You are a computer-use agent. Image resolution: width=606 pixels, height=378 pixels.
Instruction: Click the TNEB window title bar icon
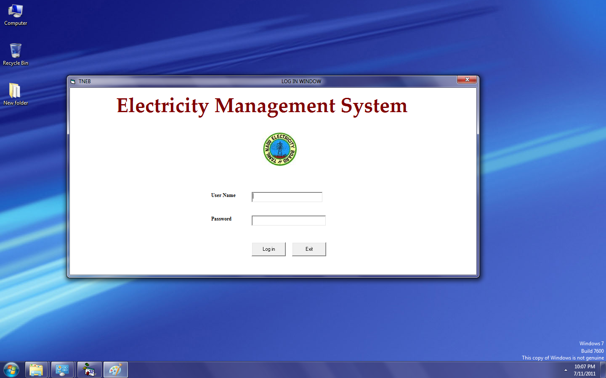coord(73,81)
